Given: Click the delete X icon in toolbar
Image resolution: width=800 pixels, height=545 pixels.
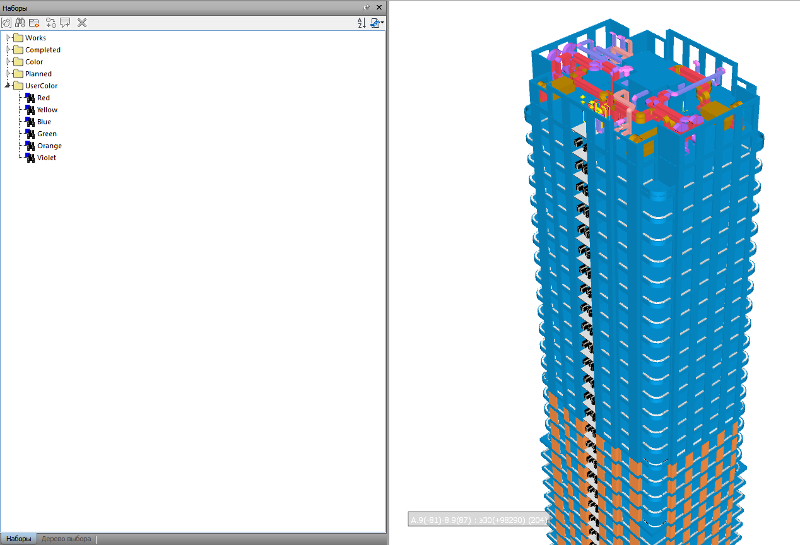Looking at the screenshot, I should pos(82,23).
